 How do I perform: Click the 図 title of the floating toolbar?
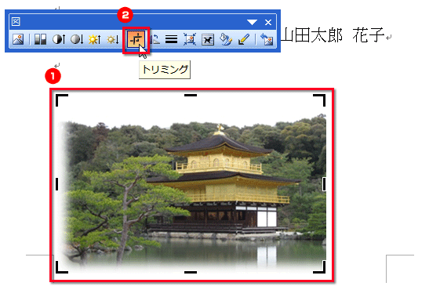click(16, 22)
